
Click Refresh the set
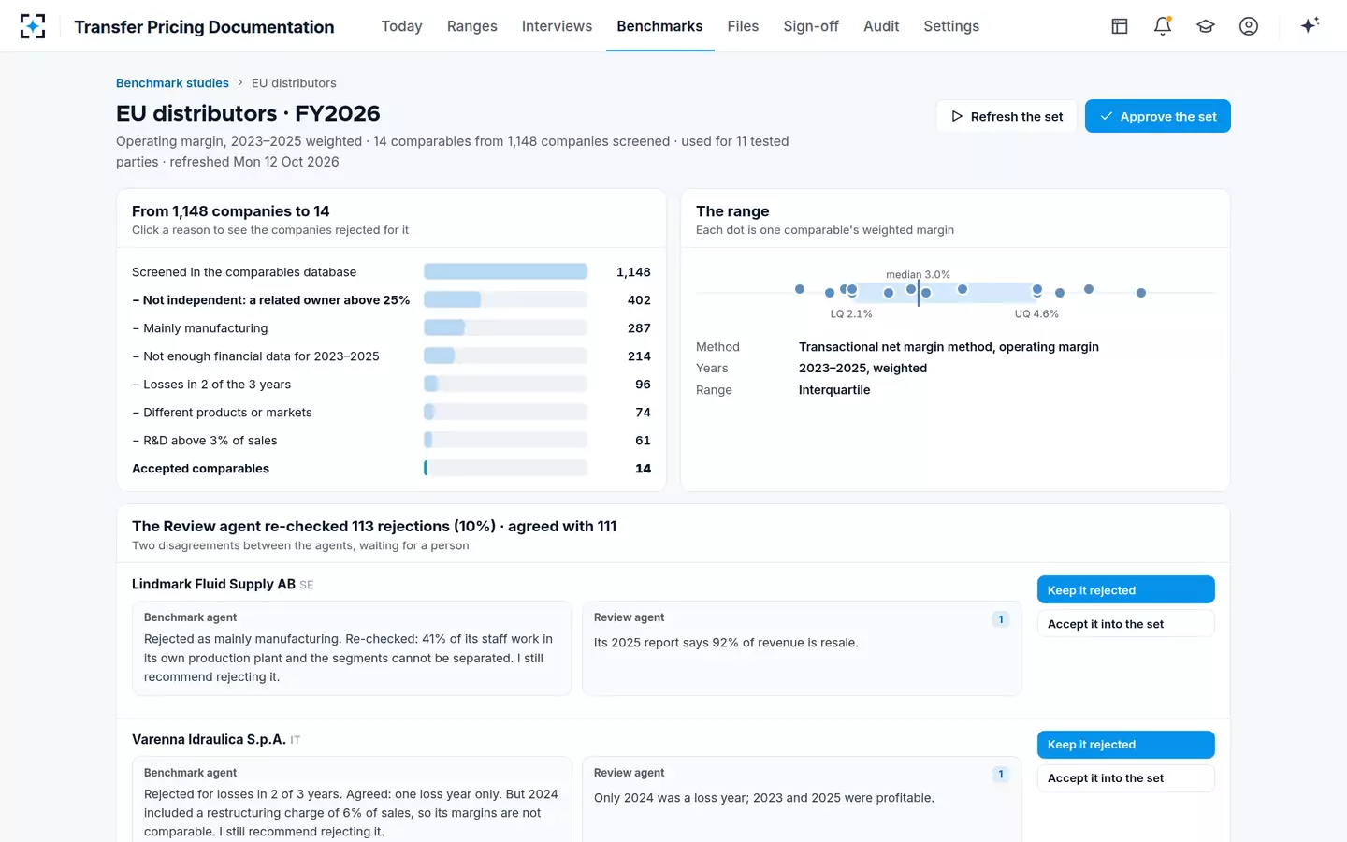tap(1007, 116)
